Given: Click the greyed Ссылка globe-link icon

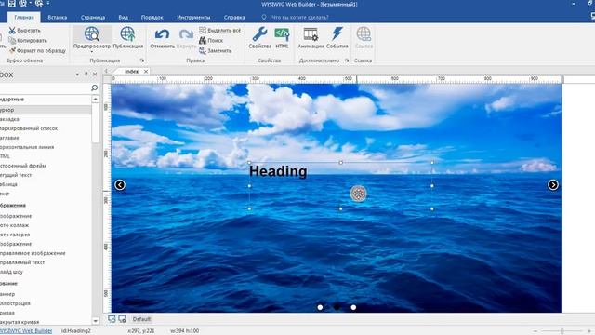Looking at the screenshot, I should [x=364, y=34].
